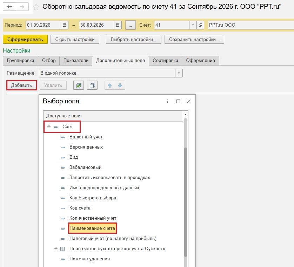Collapse the Счет tree node
Screen dimensions: 294x267
[49, 127]
